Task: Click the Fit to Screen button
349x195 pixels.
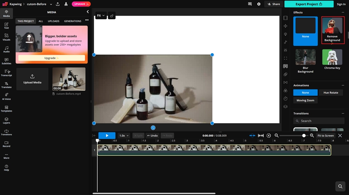Action: point(325,135)
